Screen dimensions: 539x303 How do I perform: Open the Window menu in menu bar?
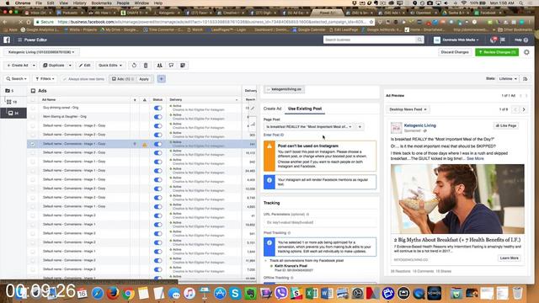[x=141, y=3]
